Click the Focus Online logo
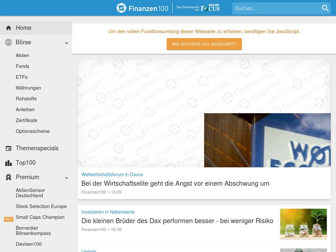336x252 pixels. tap(210, 8)
